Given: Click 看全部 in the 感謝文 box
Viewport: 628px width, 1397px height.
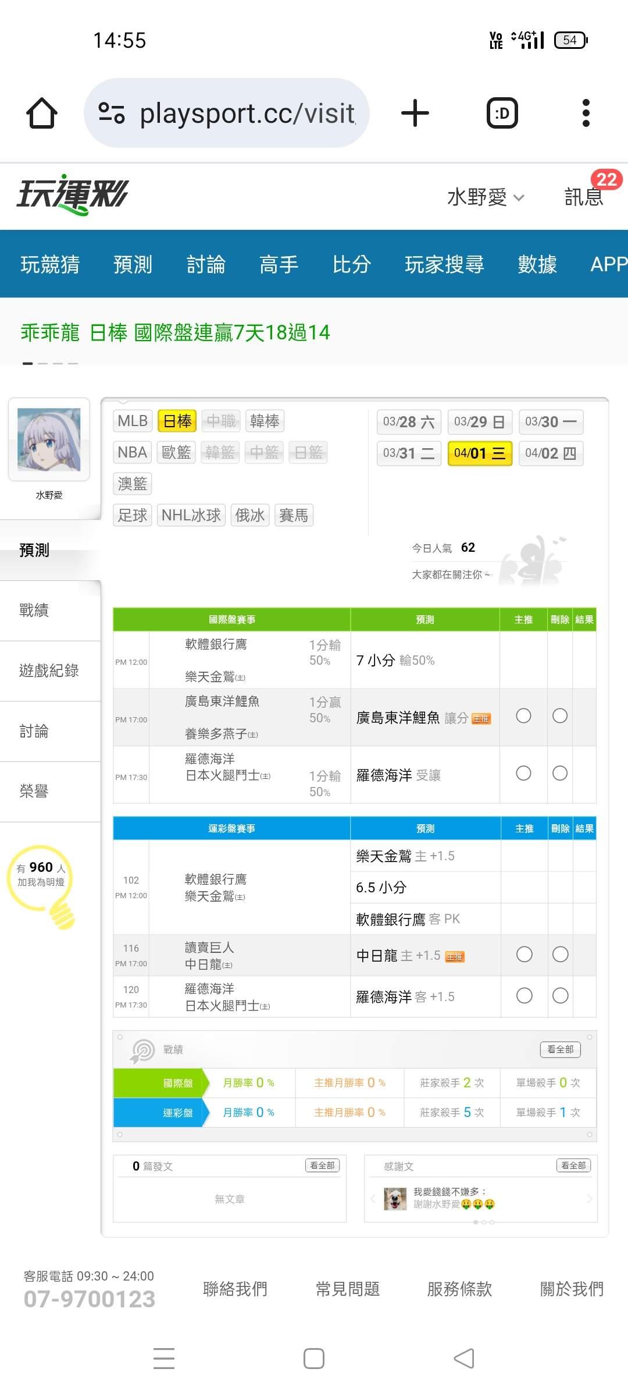Looking at the screenshot, I should (x=574, y=1165).
